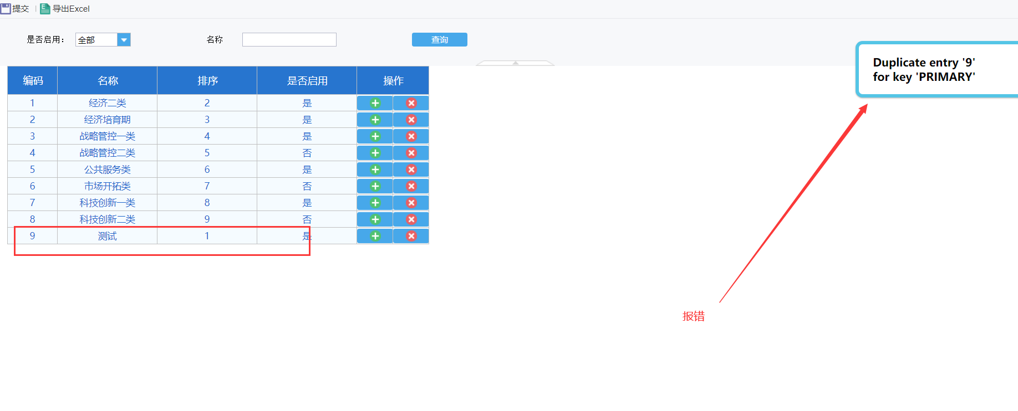Click 是否启用 cell 否 in row 市场开拓类
This screenshot has height=411, width=1018.
(307, 186)
